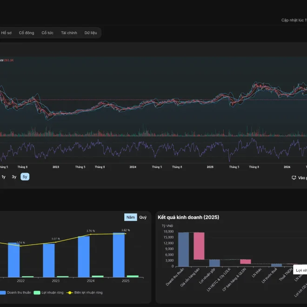Click the 3.82 % margin data point
This screenshot has width=307, height=307.
coord(126,234)
